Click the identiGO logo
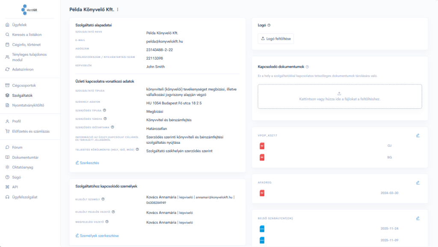438x247 pixels. 29,10
